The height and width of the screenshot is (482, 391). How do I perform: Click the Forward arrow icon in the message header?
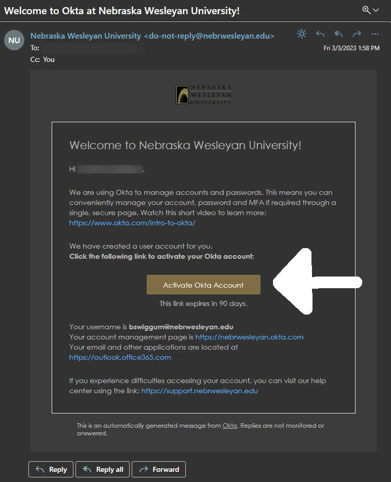click(x=357, y=34)
